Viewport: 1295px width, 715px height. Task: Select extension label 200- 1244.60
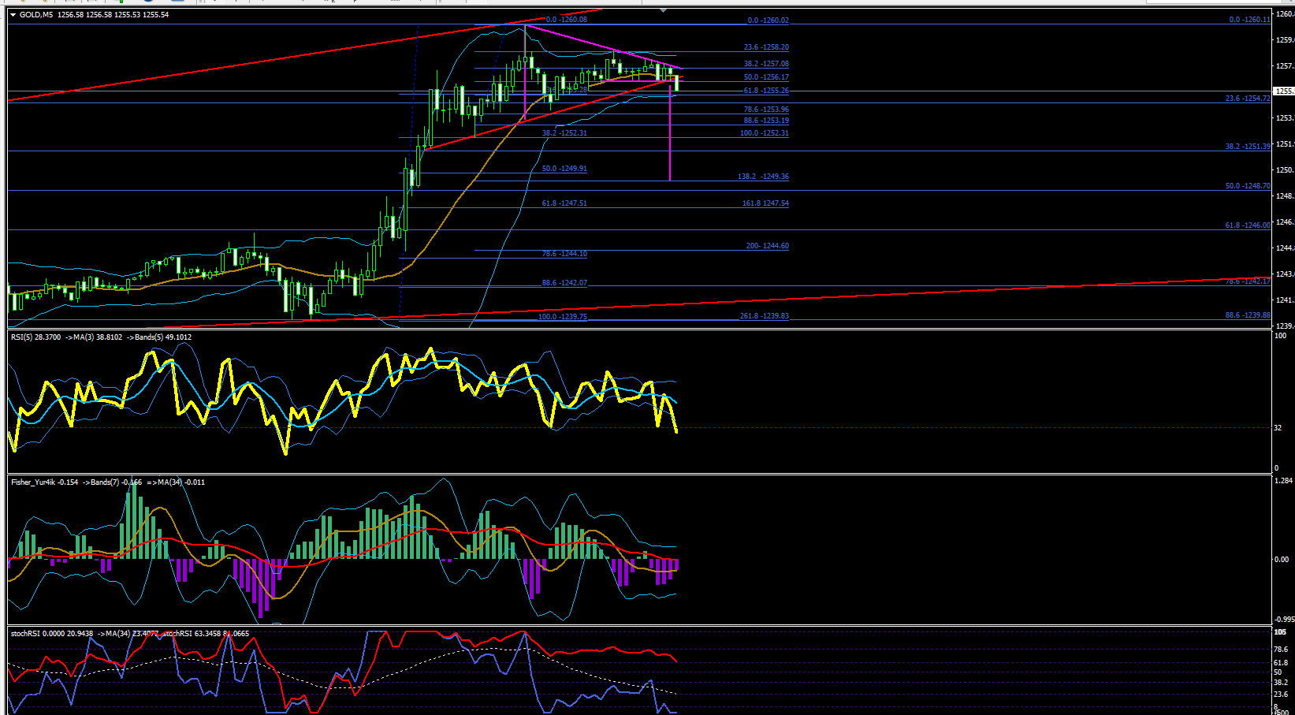tap(768, 246)
